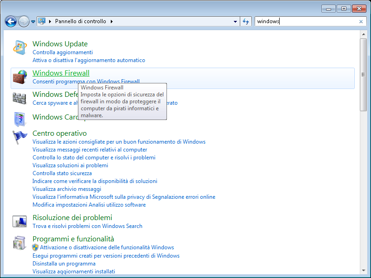Open Visualizza soluzioni ai problemi
This screenshot has height=278, width=371.
[70, 165]
